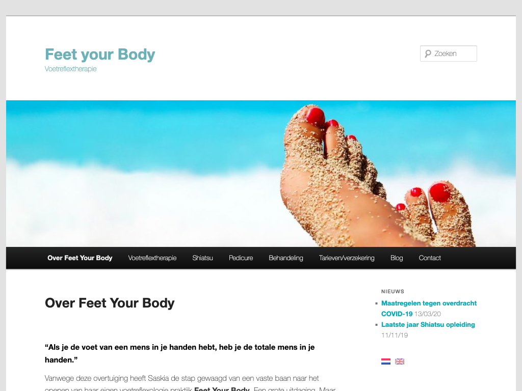Open the Feet your Body site title
Image resolution: width=522 pixels, height=391 pixels.
tap(100, 54)
